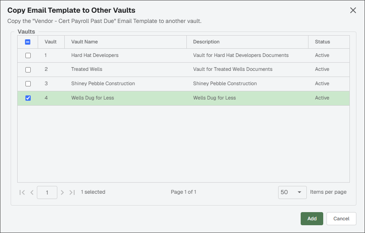Click vault number 3 cell
The width and height of the screenshot is (365, 233).
[x=51, y=84]
